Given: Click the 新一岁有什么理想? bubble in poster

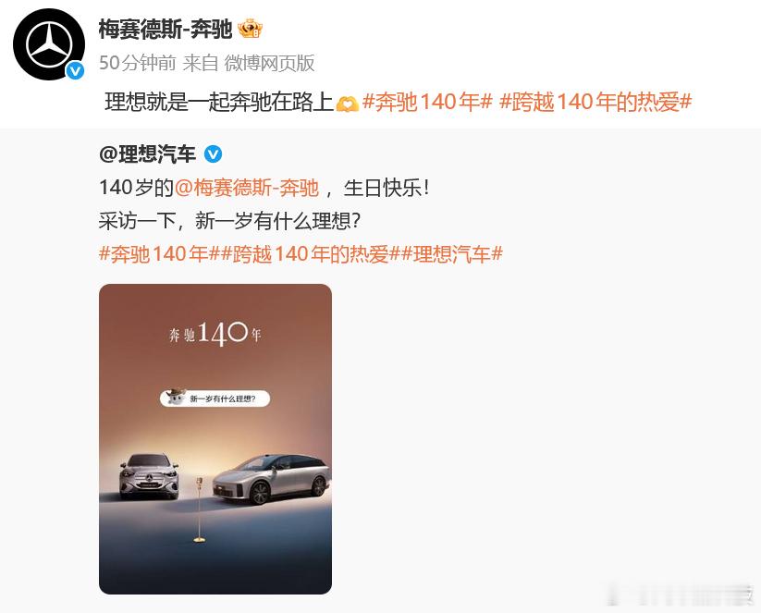Looking at the screenshot, I should pos(215,398).
